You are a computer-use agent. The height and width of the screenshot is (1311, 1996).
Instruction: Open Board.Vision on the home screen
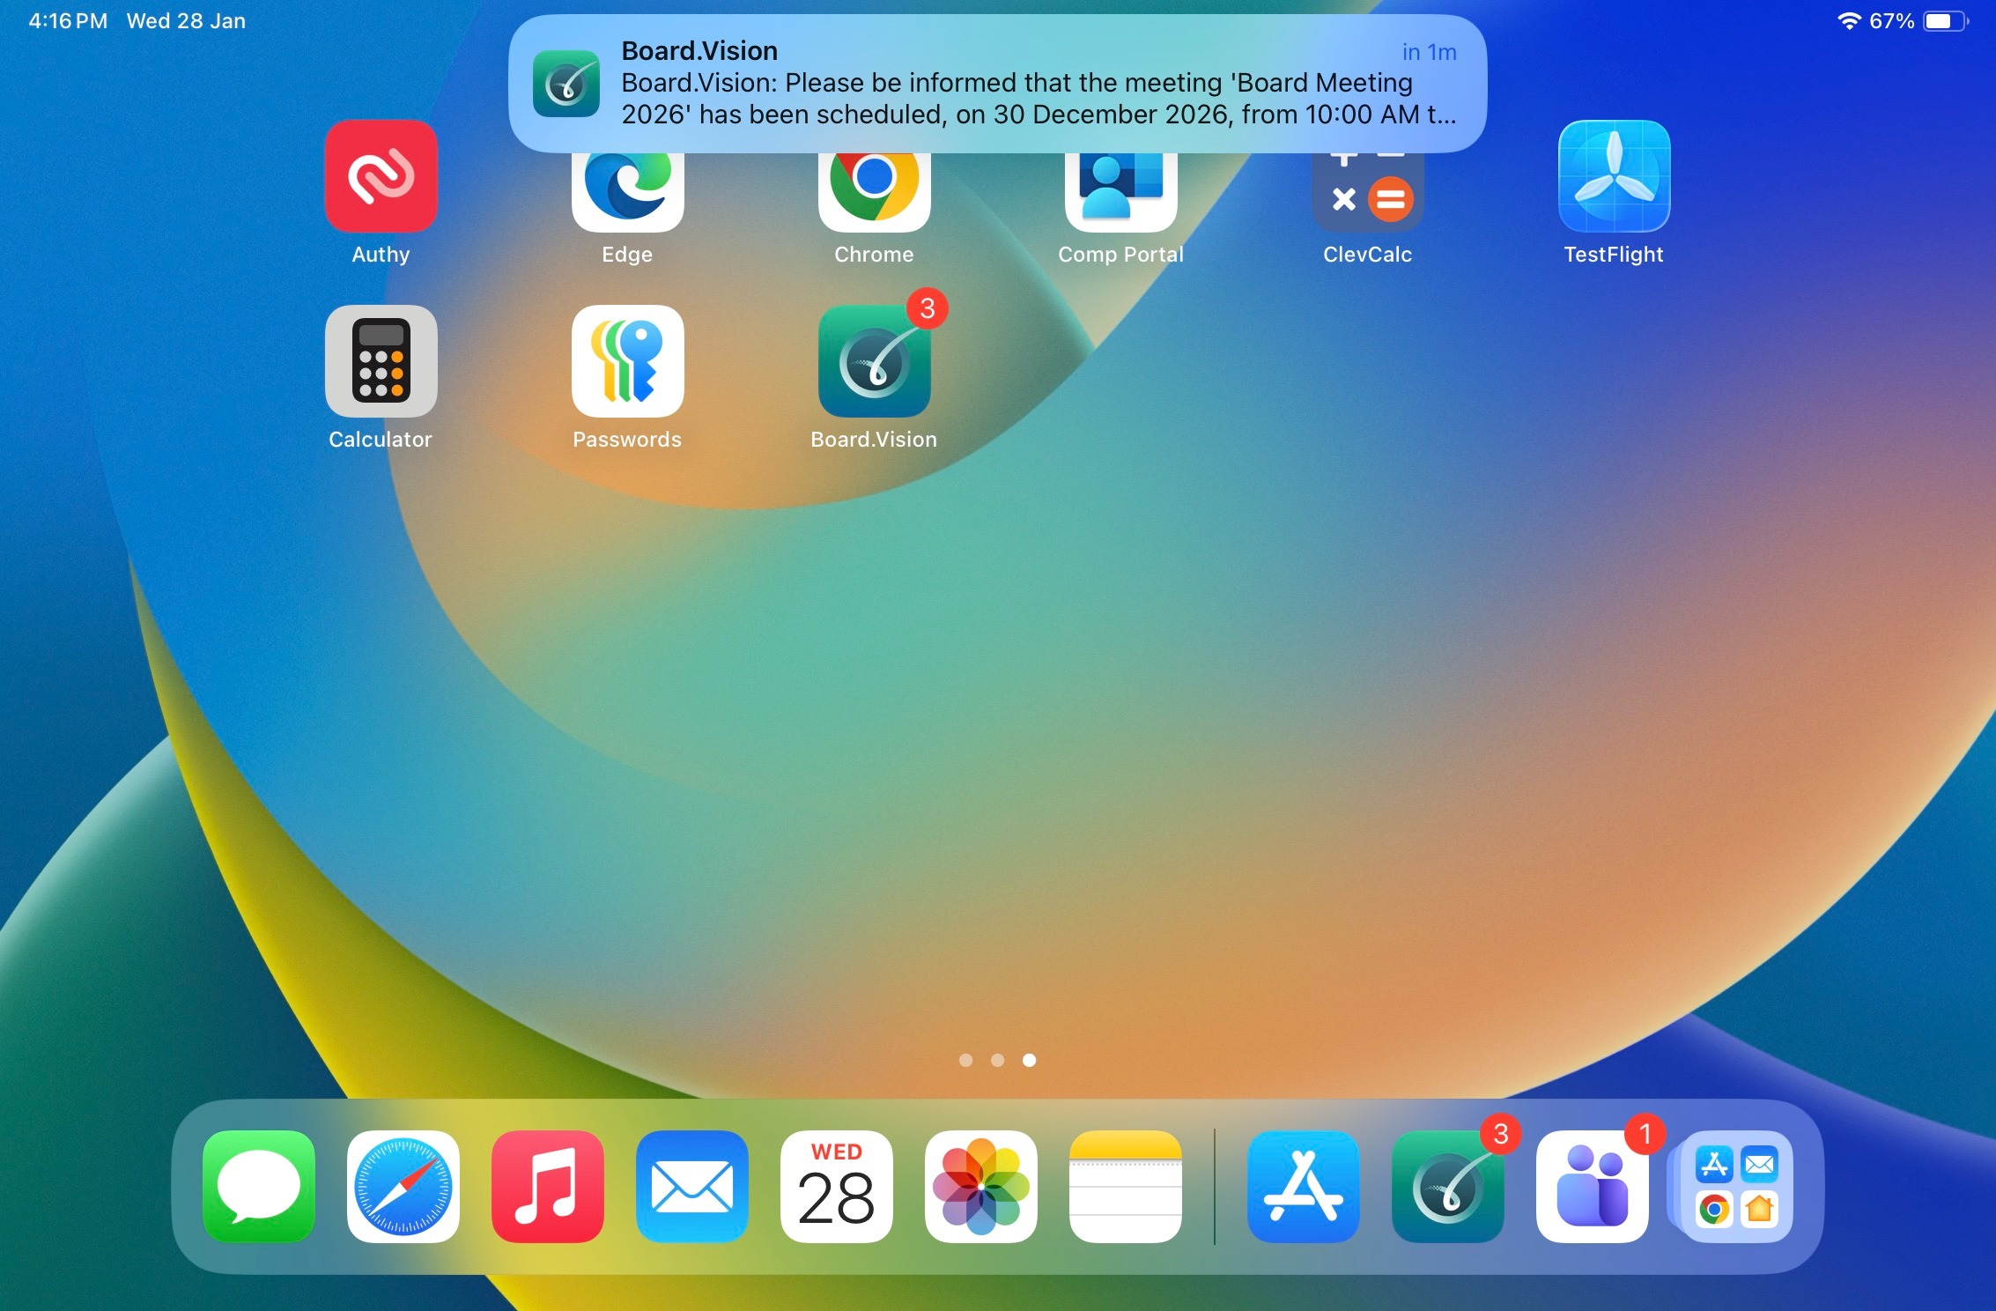(x=874, y=361)
